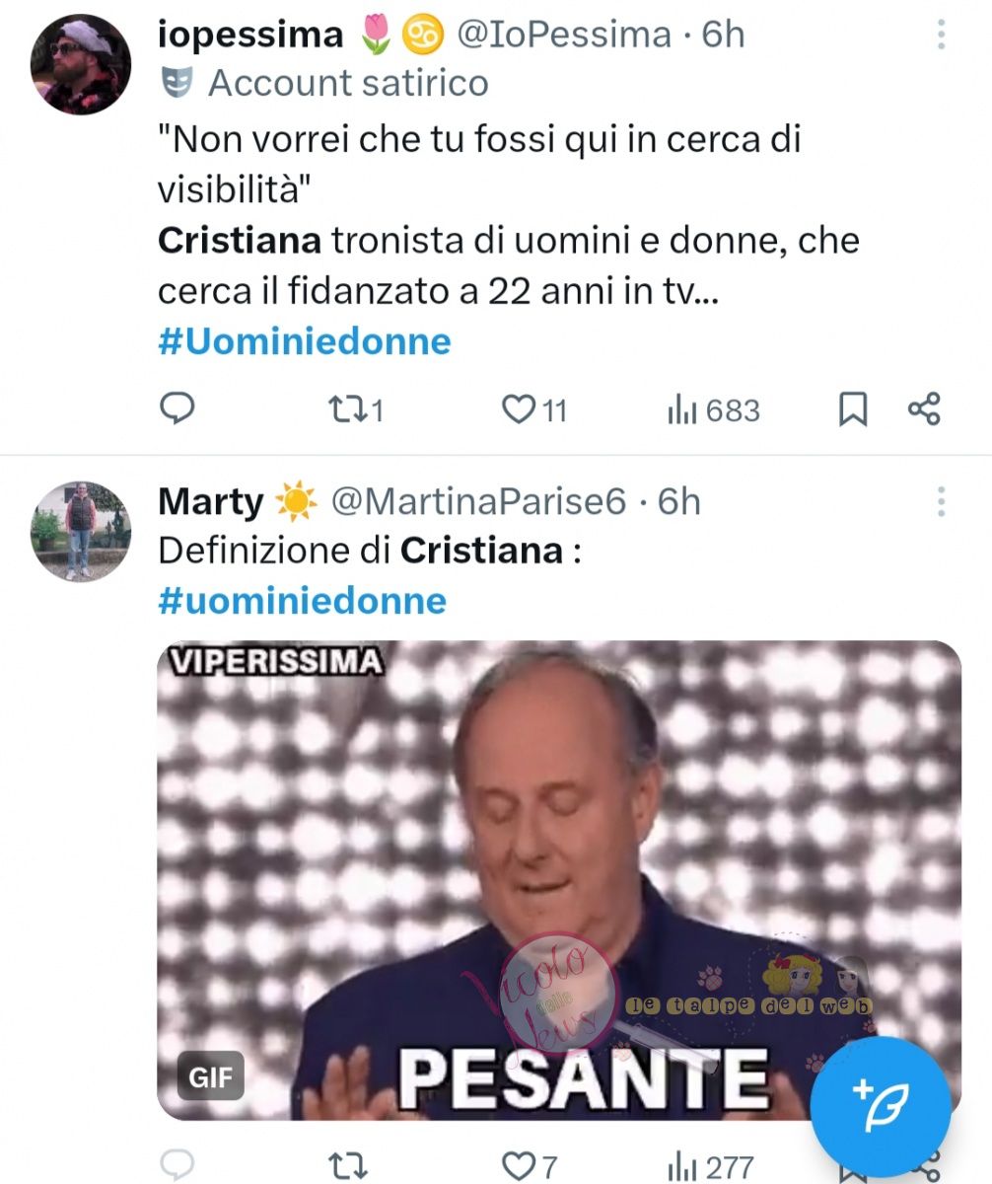Open the @MartinaParise6 handle
This screenshot has width=992, height=1184.
click(478, 502)
